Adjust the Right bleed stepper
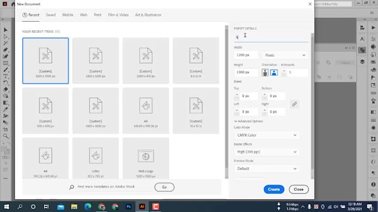 265,112
